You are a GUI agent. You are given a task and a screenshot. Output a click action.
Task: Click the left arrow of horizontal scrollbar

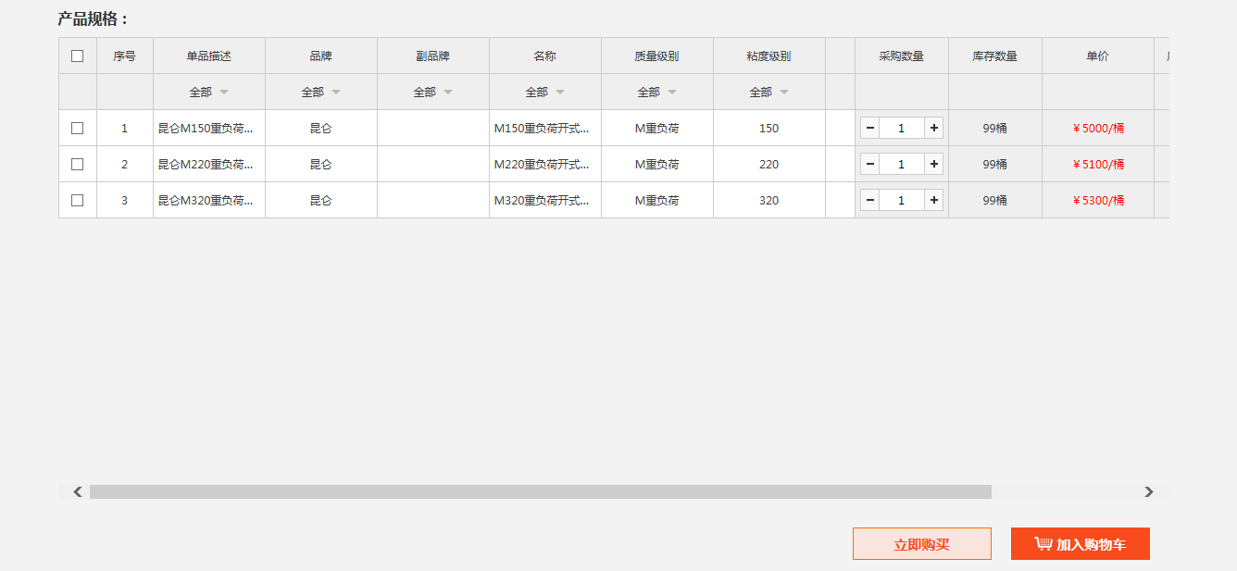click(x=78, y=491)
